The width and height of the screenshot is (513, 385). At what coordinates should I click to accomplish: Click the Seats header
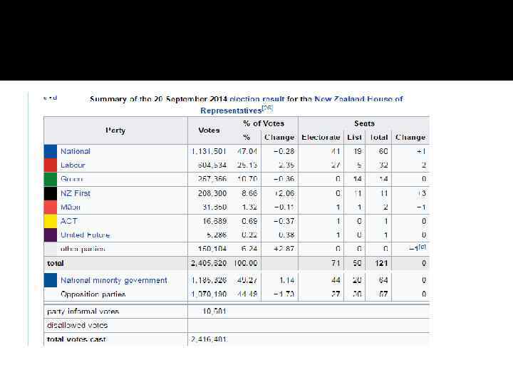point(364,123)
